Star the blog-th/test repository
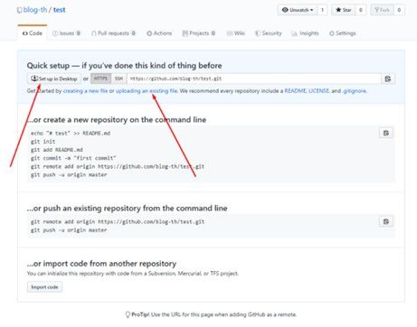This screenshot has height=327, width=417. click(344, 10)
